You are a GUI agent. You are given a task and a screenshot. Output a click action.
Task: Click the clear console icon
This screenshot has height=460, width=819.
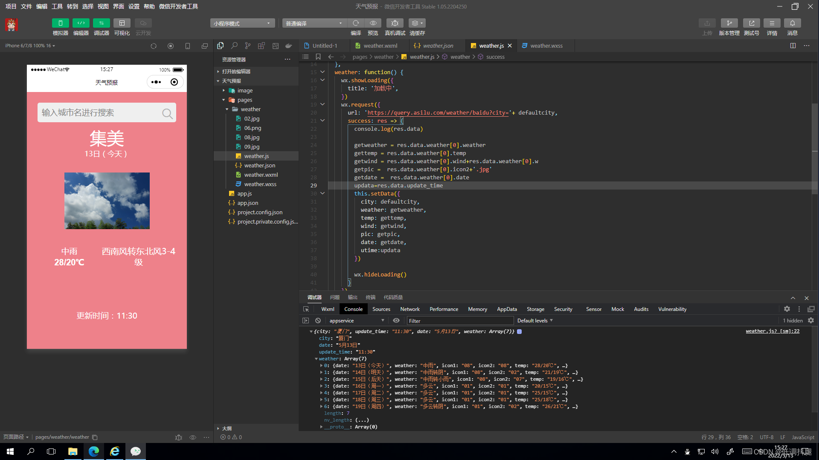[318, 320]
